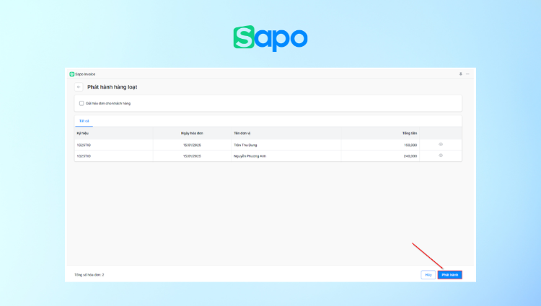Click the Phát hành button
The width and height of the screenshot is (541, 306).
pos(450,274)
